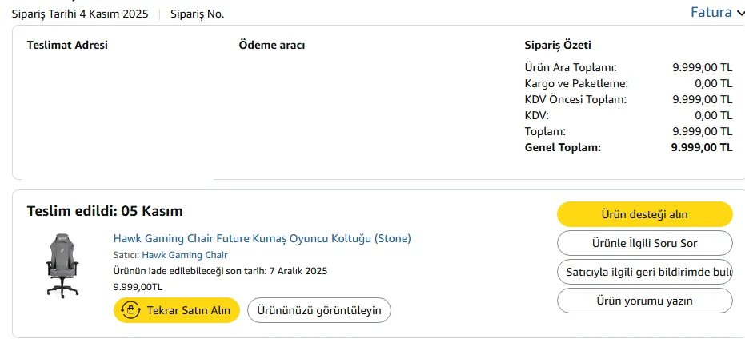Screen dimensions: 745x339
Task: Click the Sipariş Tarihi 4 Kasım 2025 text
Action: (x=80, y=14)
